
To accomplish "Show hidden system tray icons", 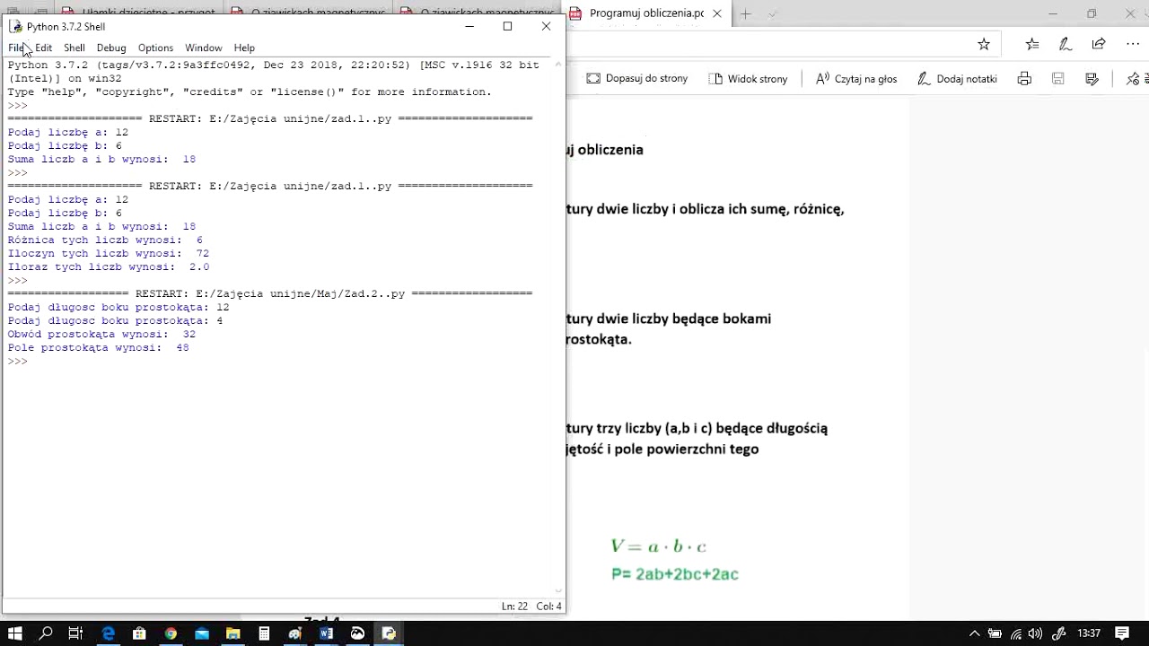I will pos(976,633).
